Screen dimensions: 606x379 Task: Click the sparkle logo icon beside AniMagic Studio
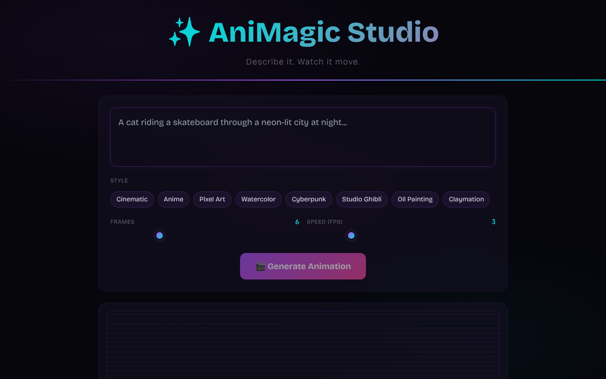(185, 32)
